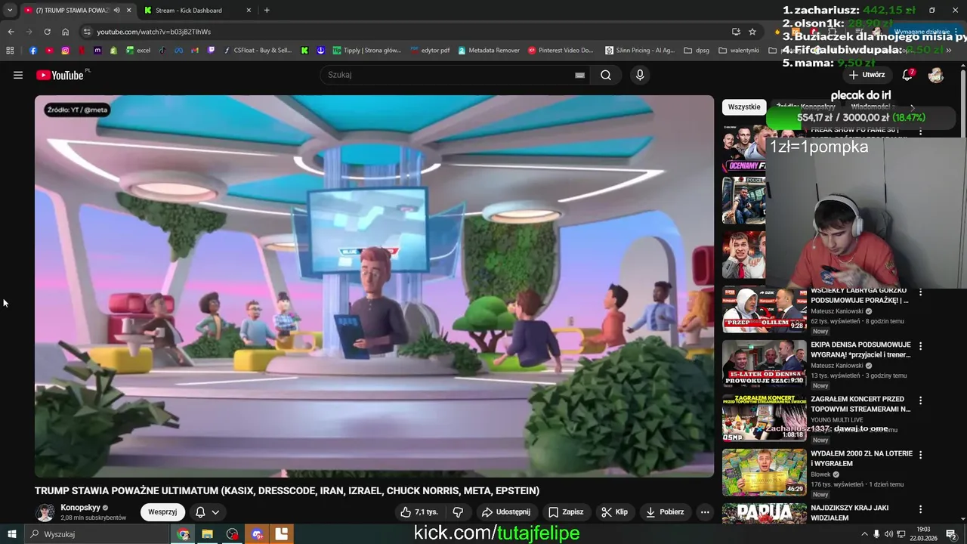Open the Konopskyy channel avatar
The width and height of the screenshot is (967, 544).
coord(46,512)
